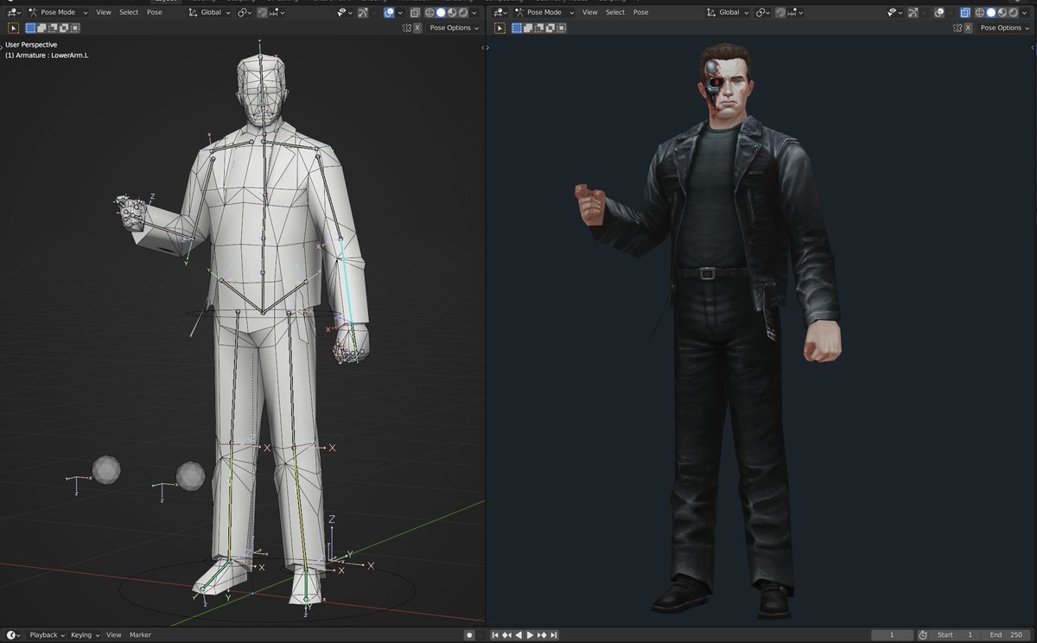Play animation forward
This screenshot has height=643, width=1037.
(531, 635)
